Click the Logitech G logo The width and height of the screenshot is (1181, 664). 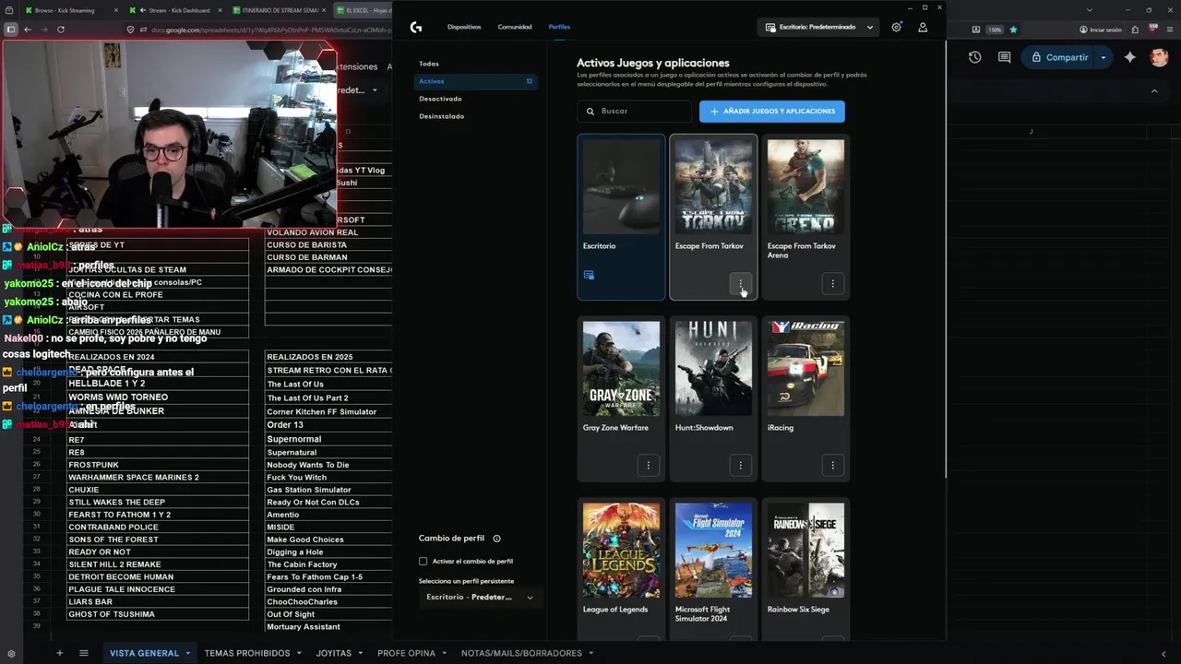coord(416,27)
